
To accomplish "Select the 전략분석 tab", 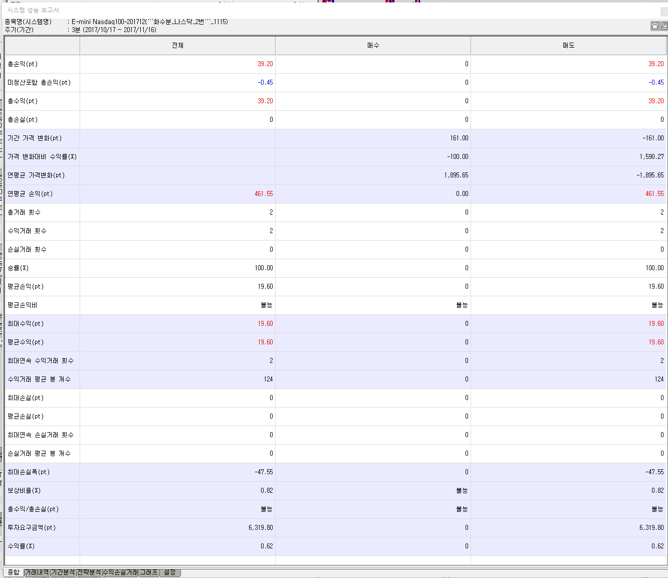I will [x=89, y=572].
